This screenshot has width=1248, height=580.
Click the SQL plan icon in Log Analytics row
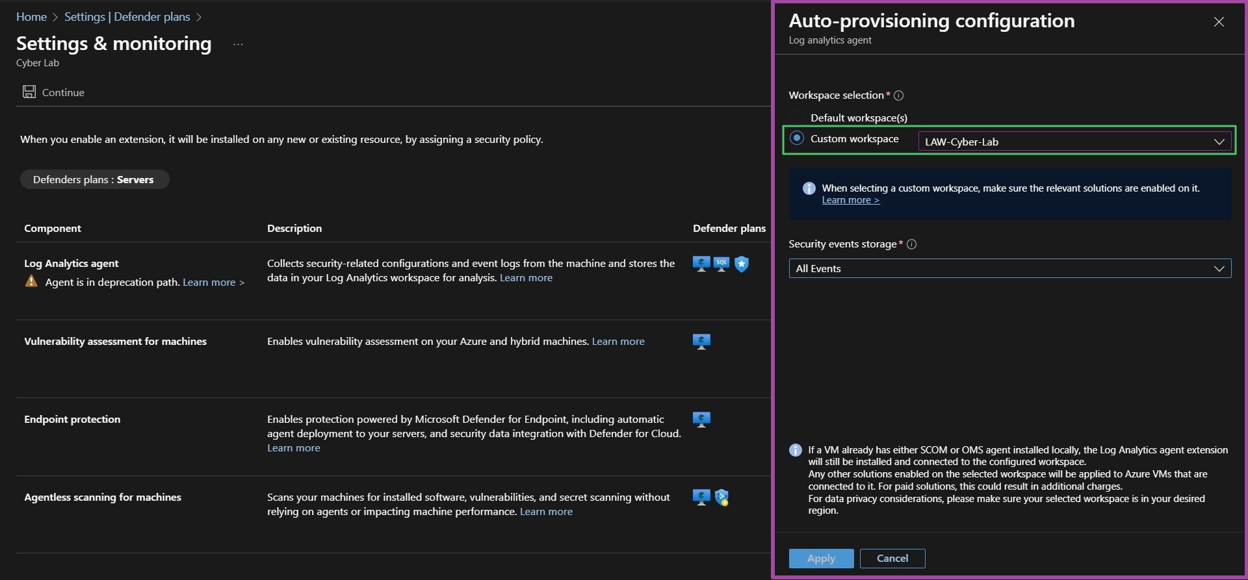tap(721, 264)
